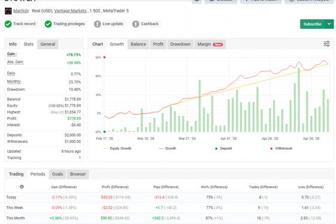The image size is (336, 224).
Task: Select the Chart tab
Action: click(x=97, y=44)
